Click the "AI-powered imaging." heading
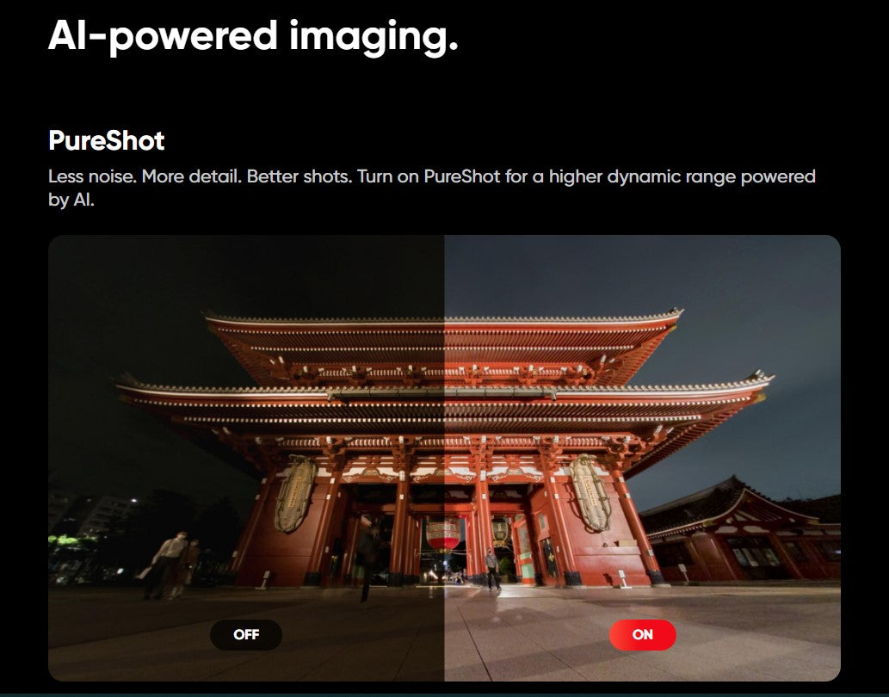889x697 pixels. tap(253, 35)
